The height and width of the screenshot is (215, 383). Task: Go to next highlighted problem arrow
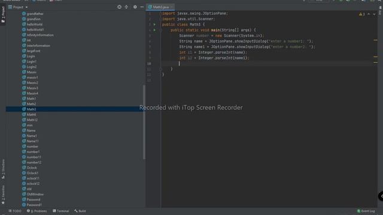pos(374,14)
